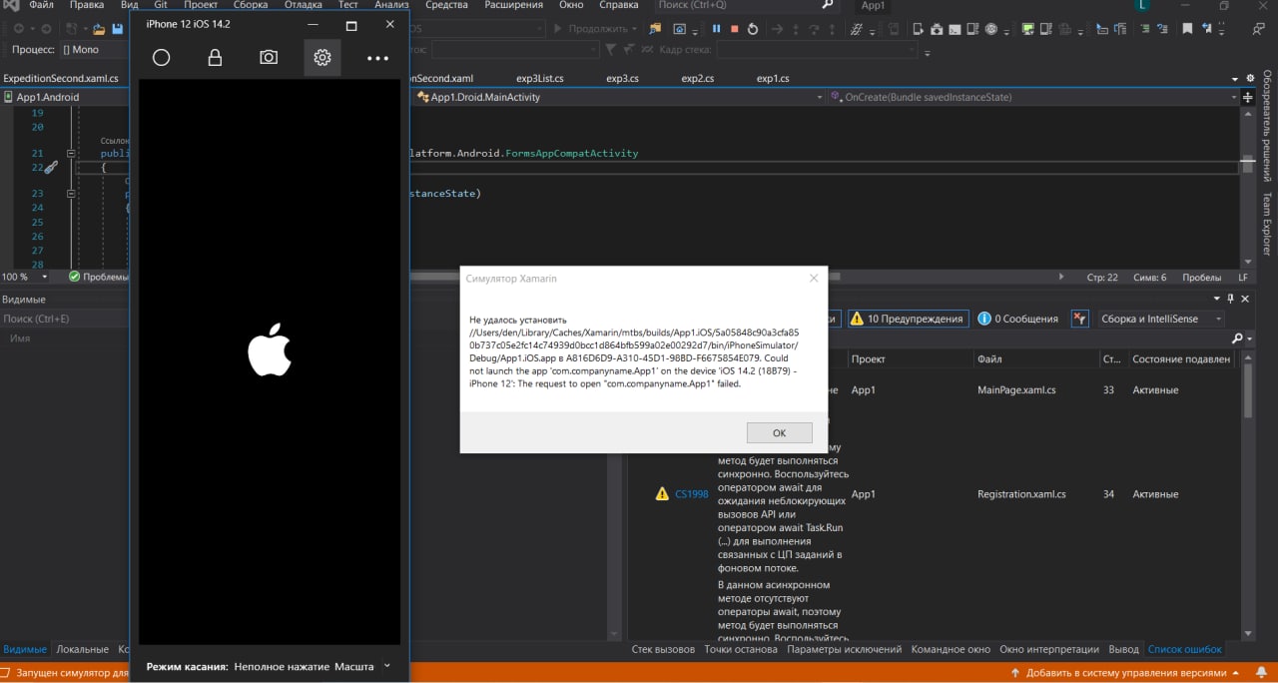Toggle the 10 Предупреждения warnings filter
Image resolution: width=1278 pixels, height=683 pixels.
908,319
